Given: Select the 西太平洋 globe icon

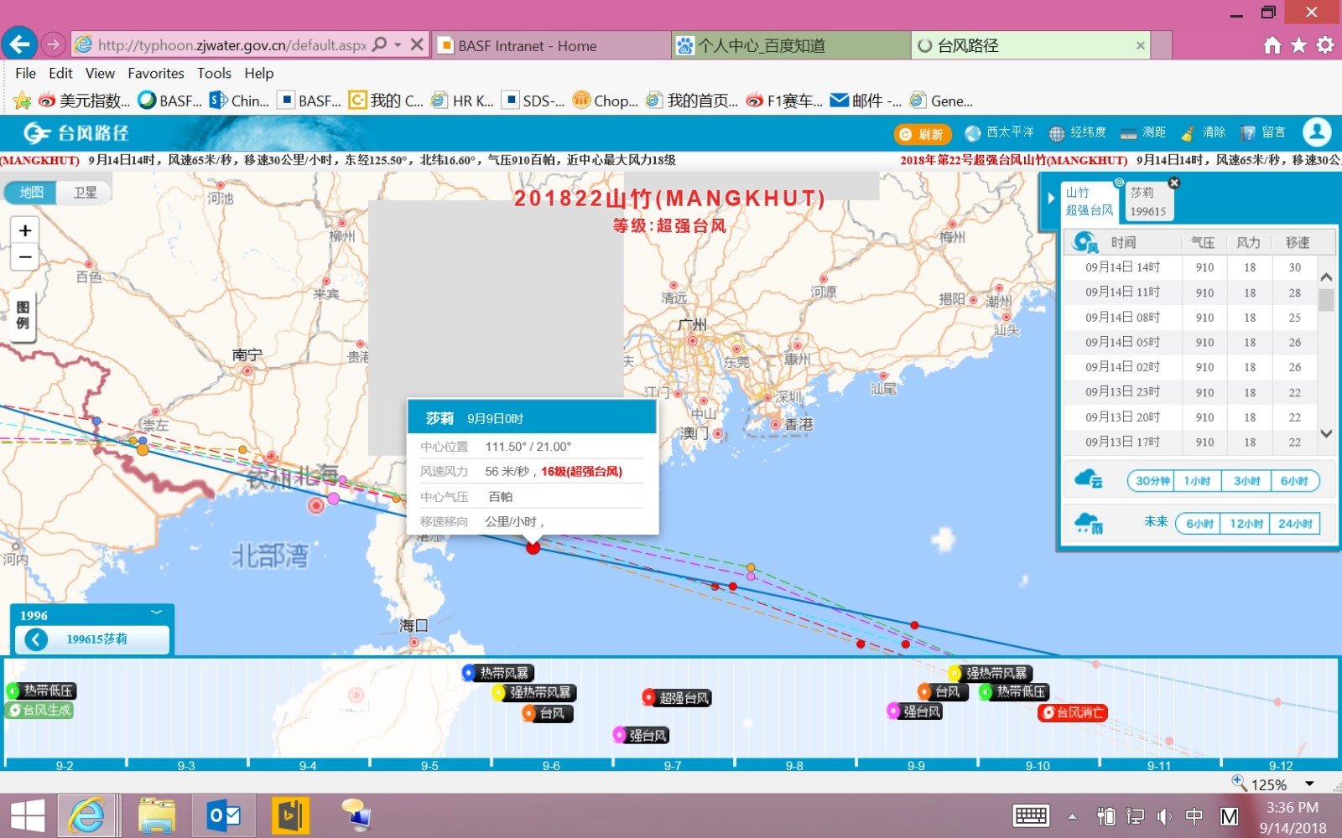Looking at the screenshot, I should [973, 133].
